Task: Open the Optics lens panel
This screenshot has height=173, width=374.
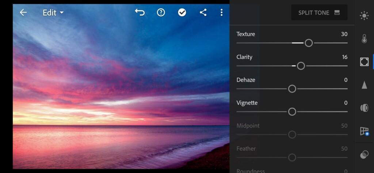Action: (364, 108)
